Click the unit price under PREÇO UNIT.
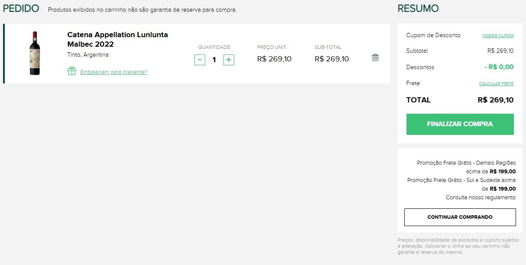Image resolution: width=526 pixels, height=265 pixels. coord(274,59)
